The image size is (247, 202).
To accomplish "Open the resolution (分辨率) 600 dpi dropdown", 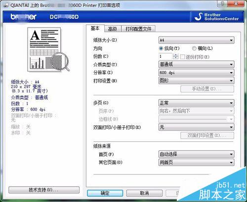I will pyautogui.click(x=196, y=73).
